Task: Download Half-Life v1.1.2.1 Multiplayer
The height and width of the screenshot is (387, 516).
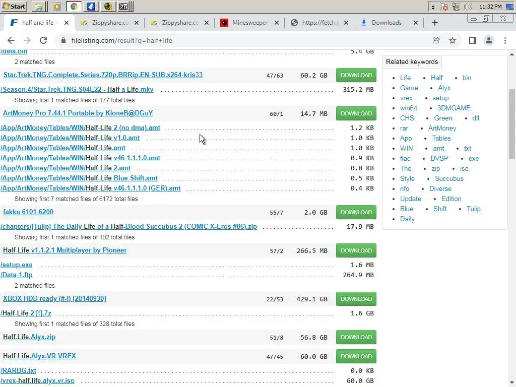Action: coord(356,250)
